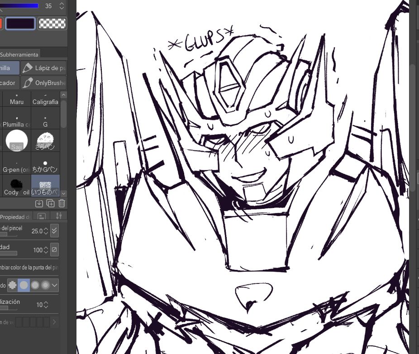Click the GLUPS text on the canvas

point(201,39)
